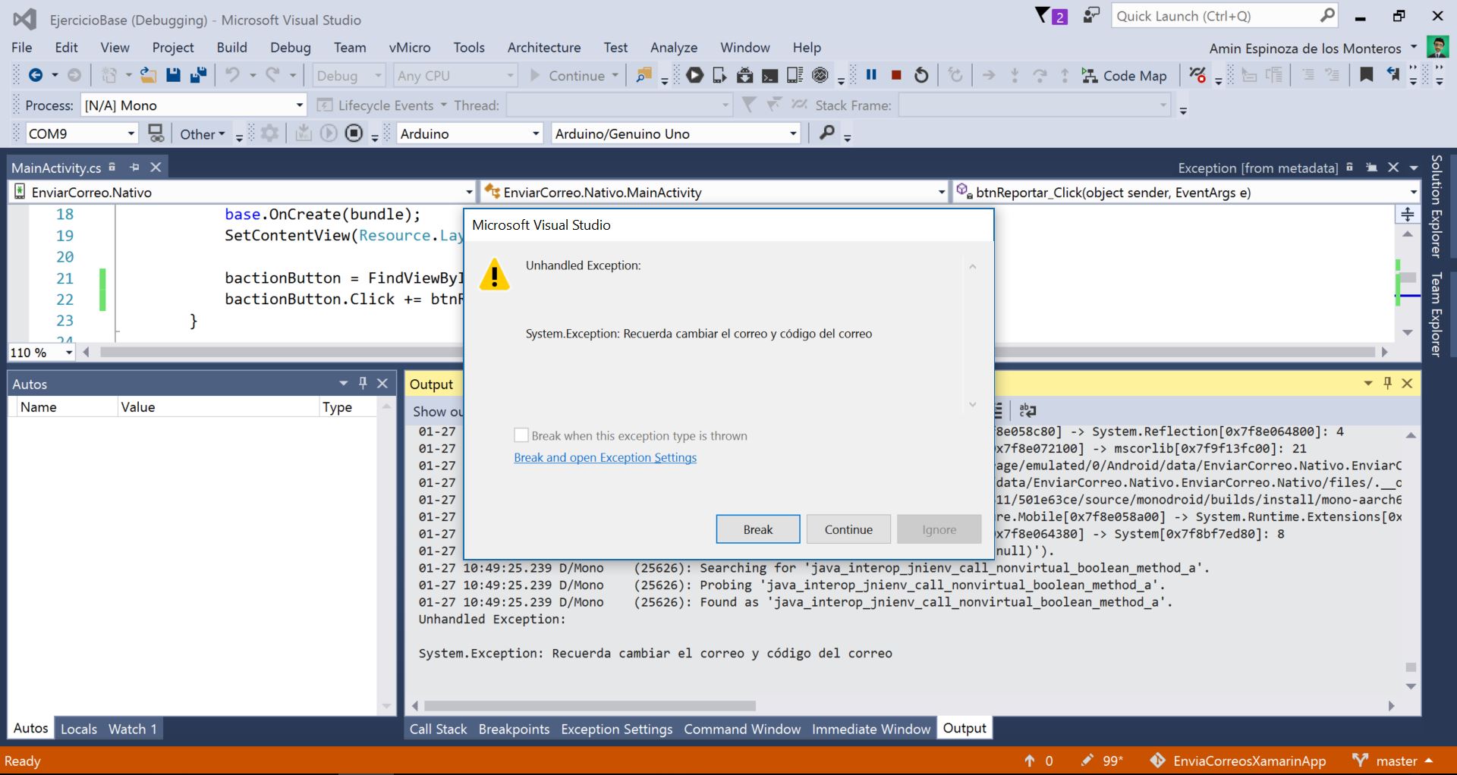Click the Continue button in the dialog
This screenshot has height=775, width=1457.
pyautogui.click(x=848, y=529)
